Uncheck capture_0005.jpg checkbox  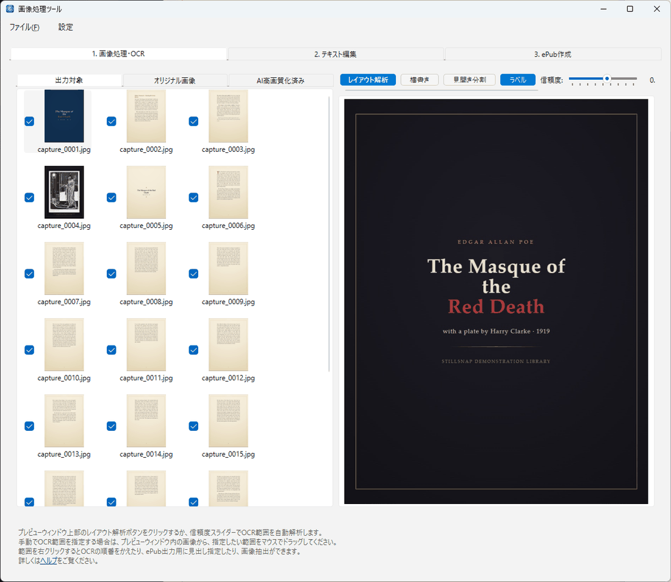click(x=112, y=197)
